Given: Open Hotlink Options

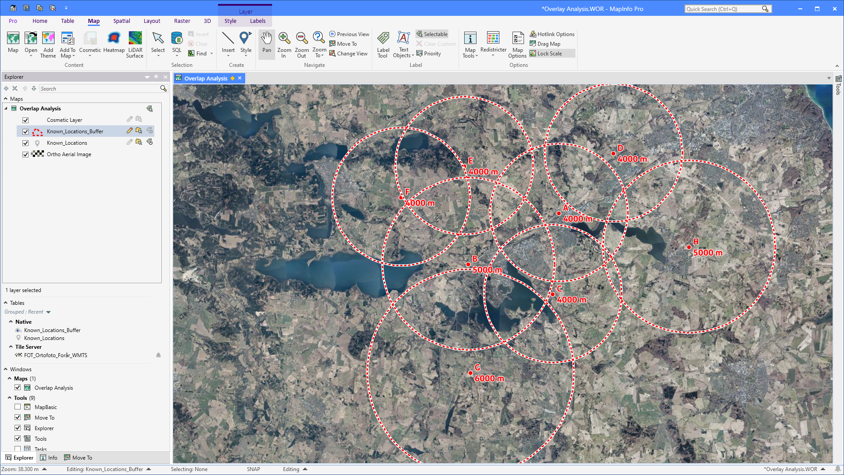Looking at the screenshot, I should 552,34.
